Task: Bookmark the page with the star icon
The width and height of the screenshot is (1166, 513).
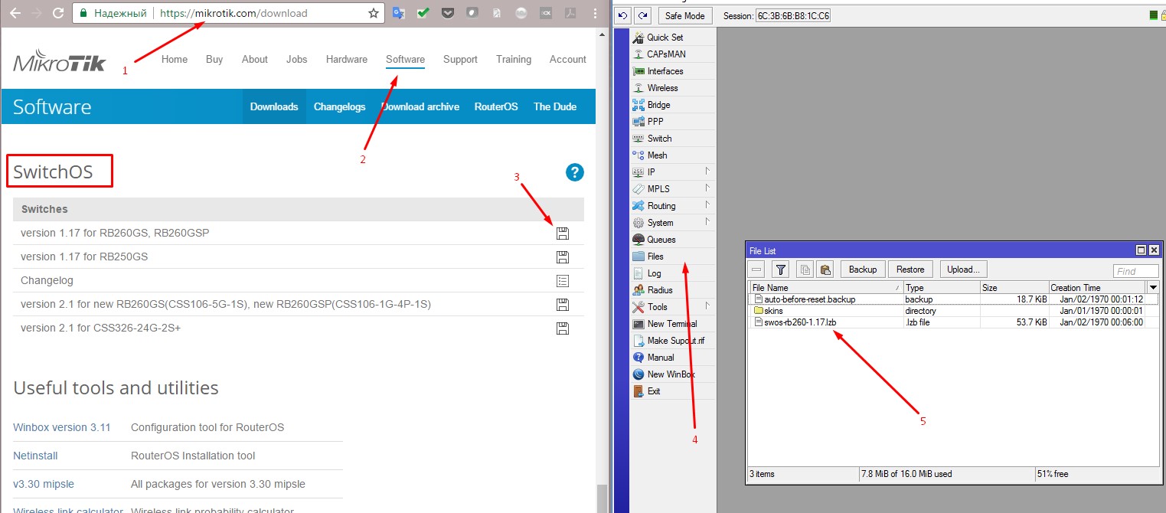Action: pos(374,13)
